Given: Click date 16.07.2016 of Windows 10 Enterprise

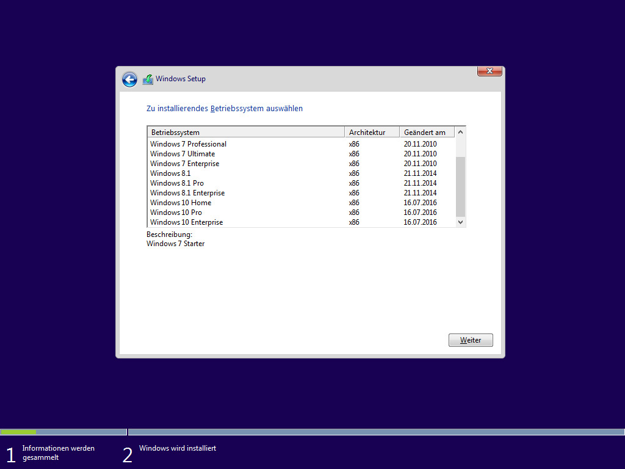Looking at the screenshot, I should (x=420, y=222).
